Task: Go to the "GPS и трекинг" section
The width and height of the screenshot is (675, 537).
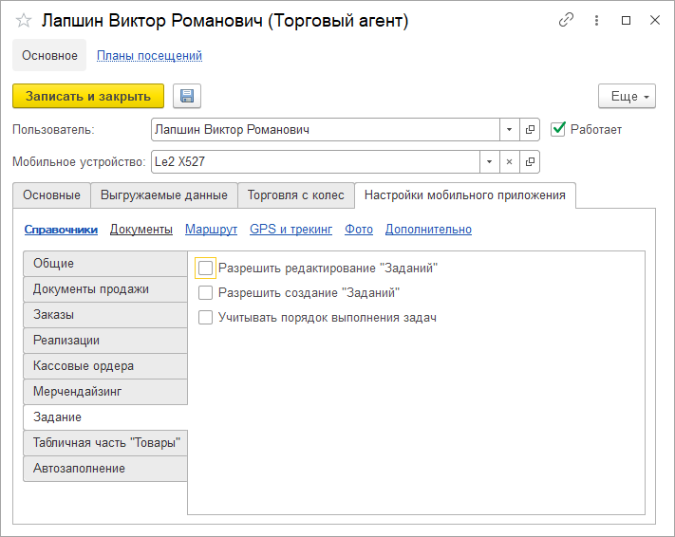Action: (291, 229)
